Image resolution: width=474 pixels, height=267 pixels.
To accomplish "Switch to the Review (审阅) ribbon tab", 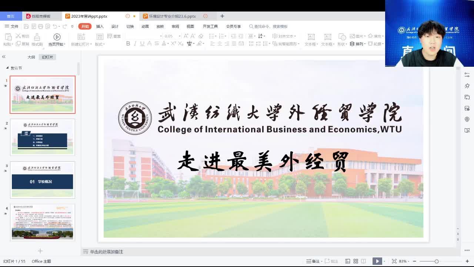I will click(x=175, y=26).
